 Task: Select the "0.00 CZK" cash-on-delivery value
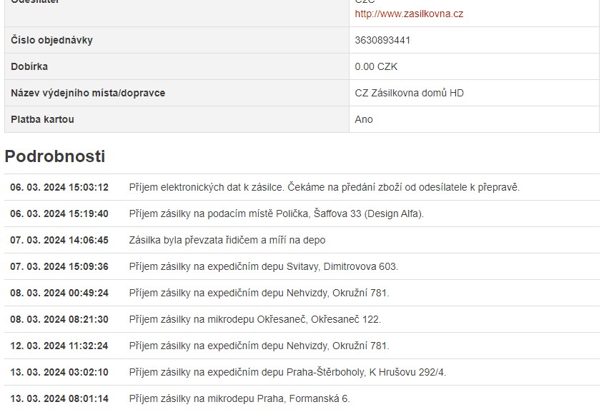[x=376, y=66]
